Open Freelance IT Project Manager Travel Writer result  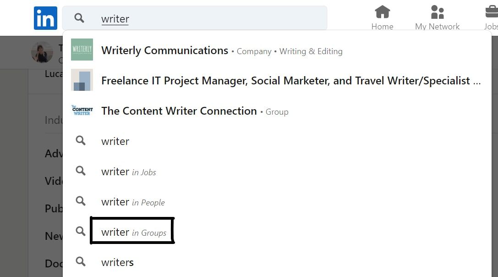[x=277, y=80]
